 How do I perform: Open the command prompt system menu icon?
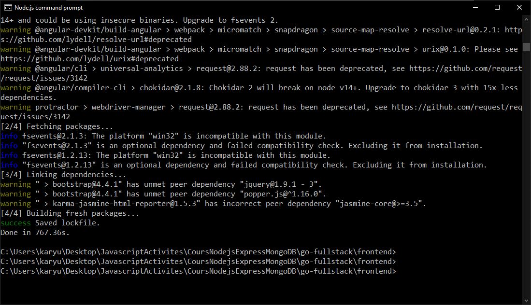pyautogui.click(x=8, y=7)
